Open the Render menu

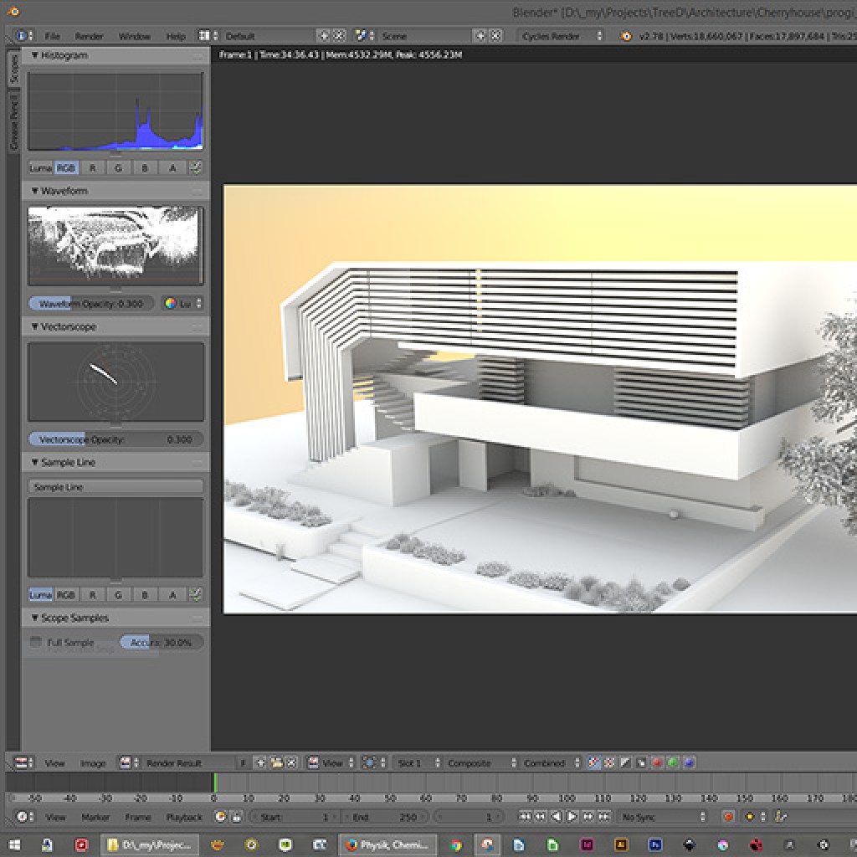coord(90,36)
